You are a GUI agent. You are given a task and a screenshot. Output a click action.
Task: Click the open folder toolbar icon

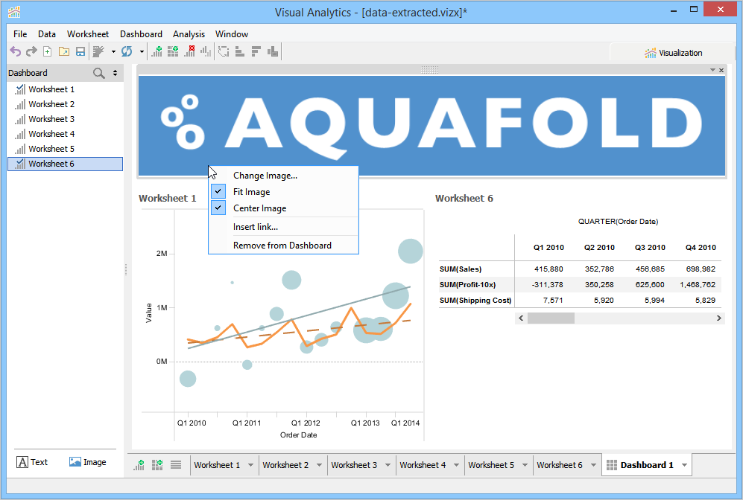pyautogui.click(x=64, y=51)
